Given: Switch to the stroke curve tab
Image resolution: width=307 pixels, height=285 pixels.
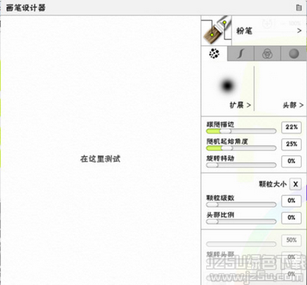Looking at the screenshot, I should pos(240,53).
